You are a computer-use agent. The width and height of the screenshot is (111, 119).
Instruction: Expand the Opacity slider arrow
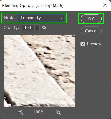[x=37, y=28]
